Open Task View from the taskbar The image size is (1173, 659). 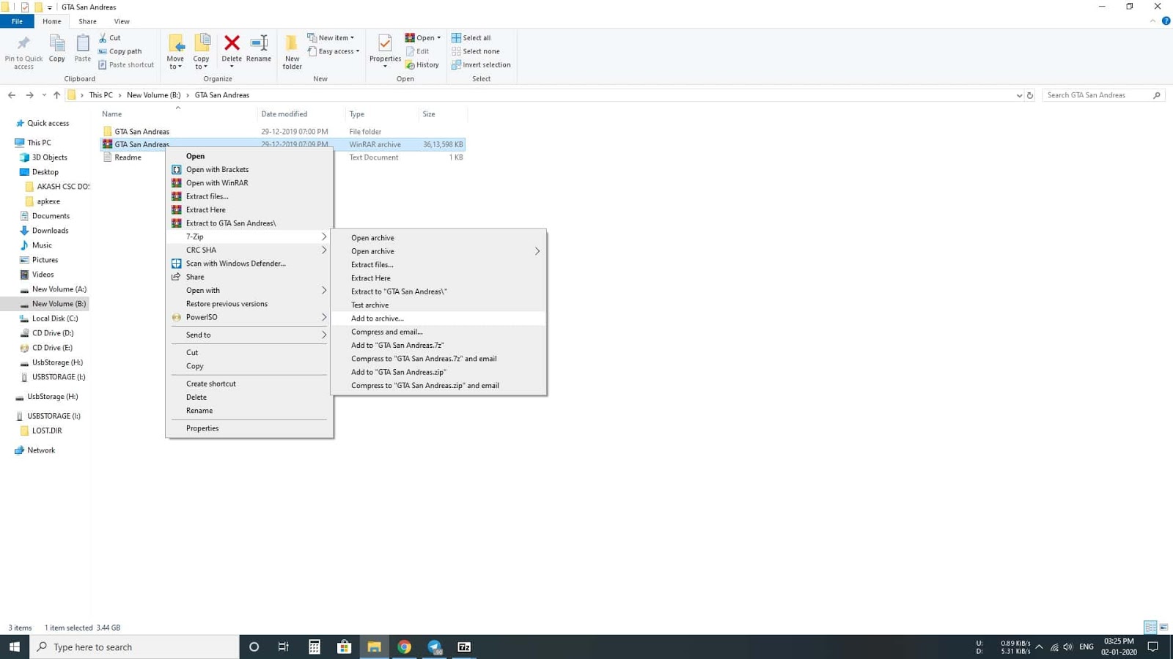click(284, 647)
